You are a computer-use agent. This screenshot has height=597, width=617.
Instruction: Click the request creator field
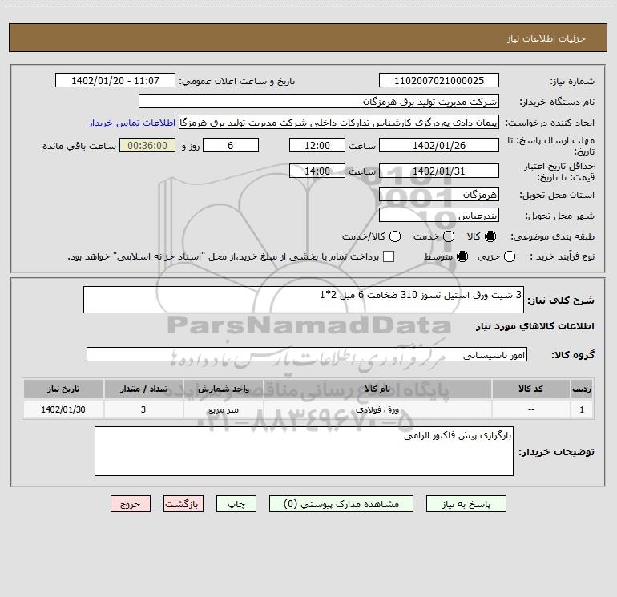pos(339,123)
